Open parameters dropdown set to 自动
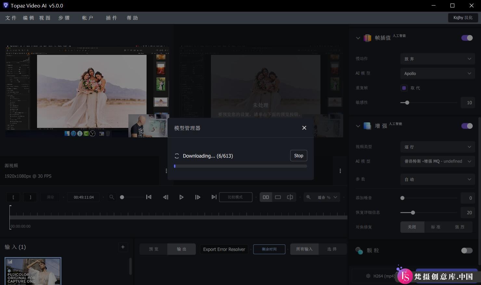 click(x=437, y=179)
